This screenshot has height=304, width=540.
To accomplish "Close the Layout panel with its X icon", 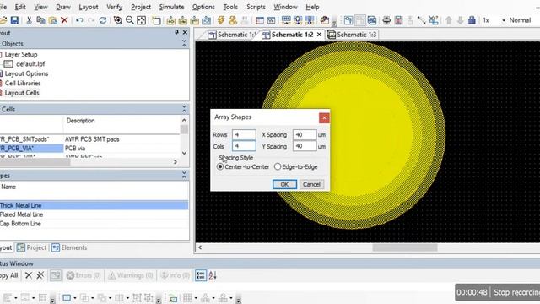I will point(185,32).
